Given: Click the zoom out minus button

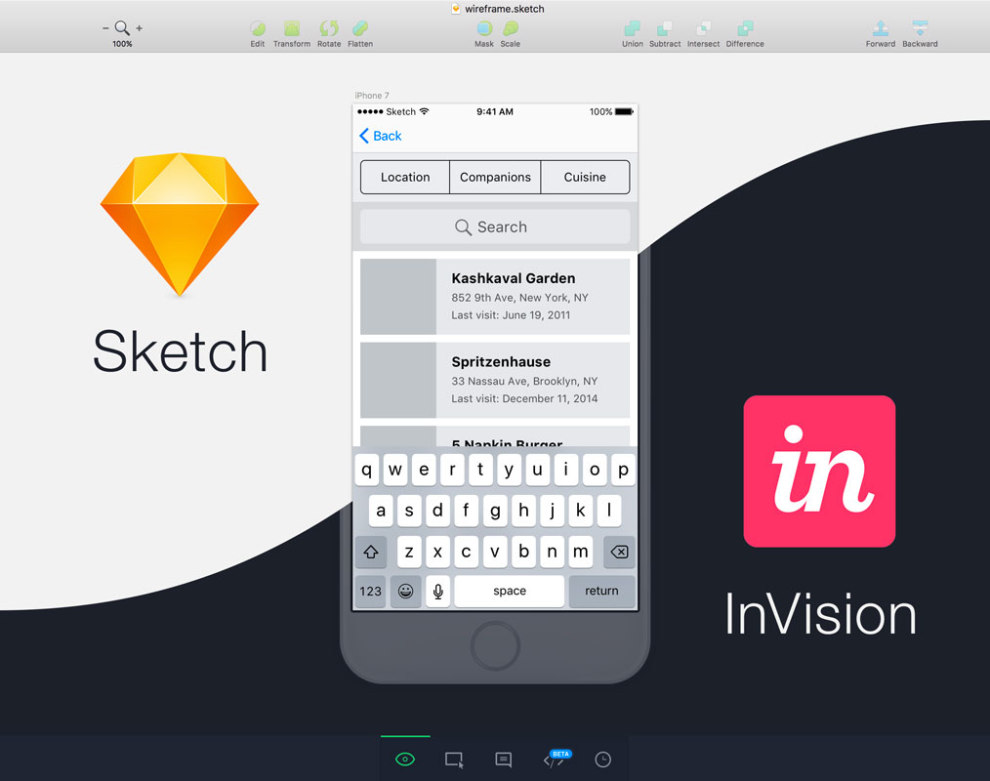Looking at the screenshot, I should pos(105,28).
